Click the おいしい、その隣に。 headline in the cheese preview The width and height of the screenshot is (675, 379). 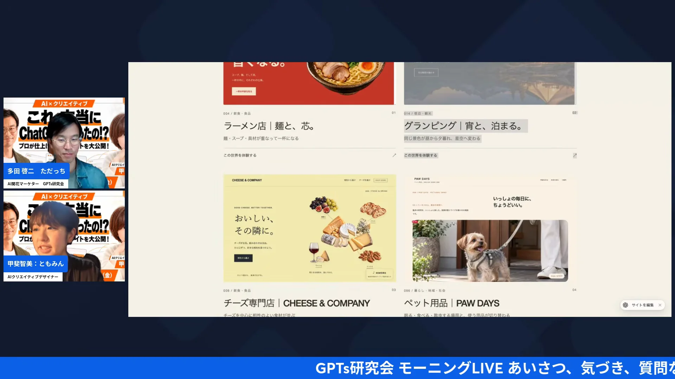[255, 225]
